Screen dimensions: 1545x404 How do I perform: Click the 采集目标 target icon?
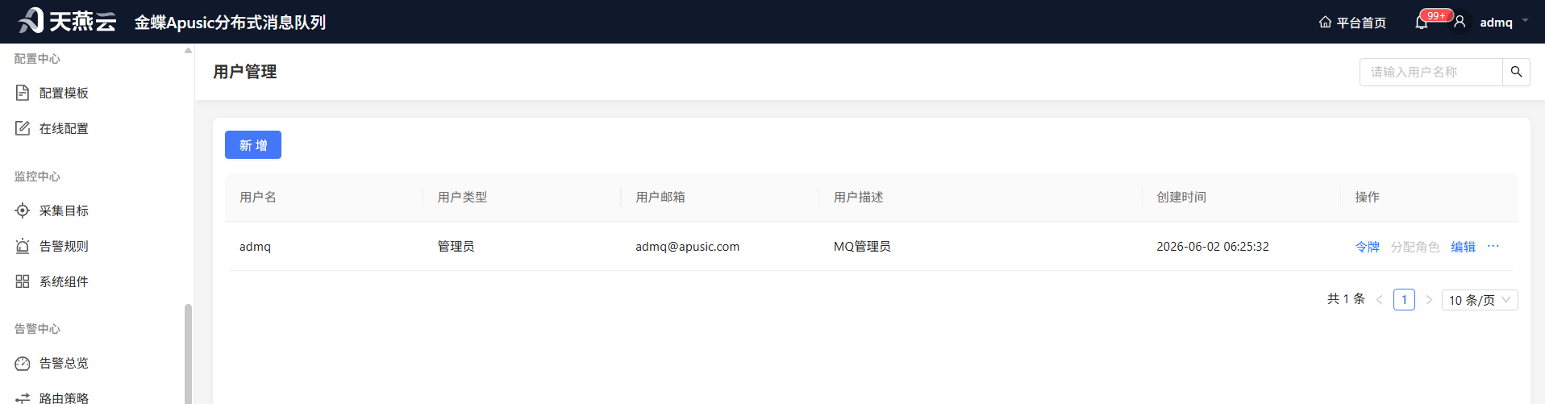pos(23,210)
